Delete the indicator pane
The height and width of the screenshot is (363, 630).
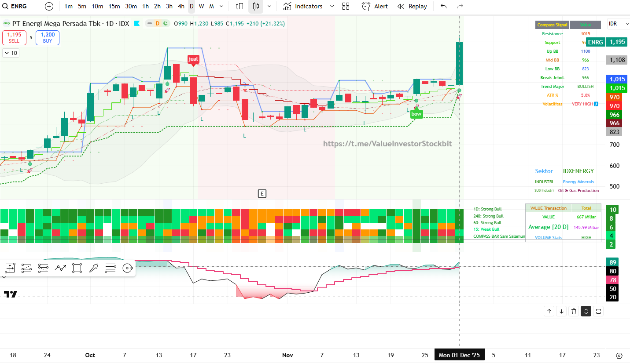tap(574, 311)
